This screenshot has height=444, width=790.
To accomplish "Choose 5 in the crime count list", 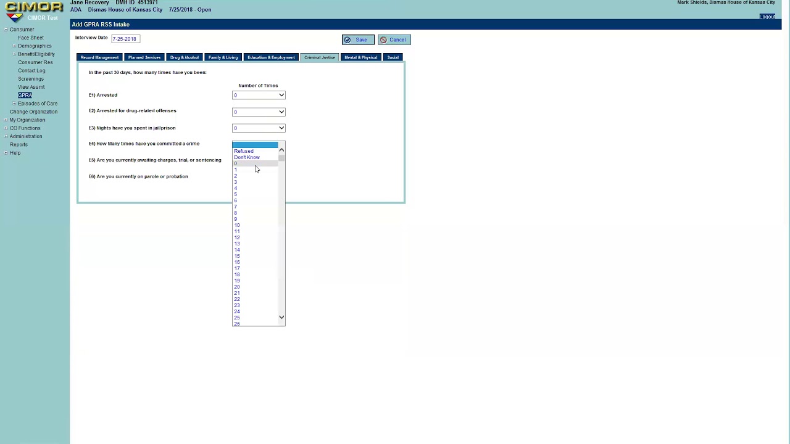I will click(x=255, y=194).
